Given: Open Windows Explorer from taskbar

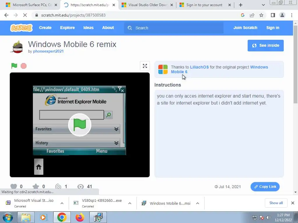Looking at the screenshot, I should coord(26,217).
